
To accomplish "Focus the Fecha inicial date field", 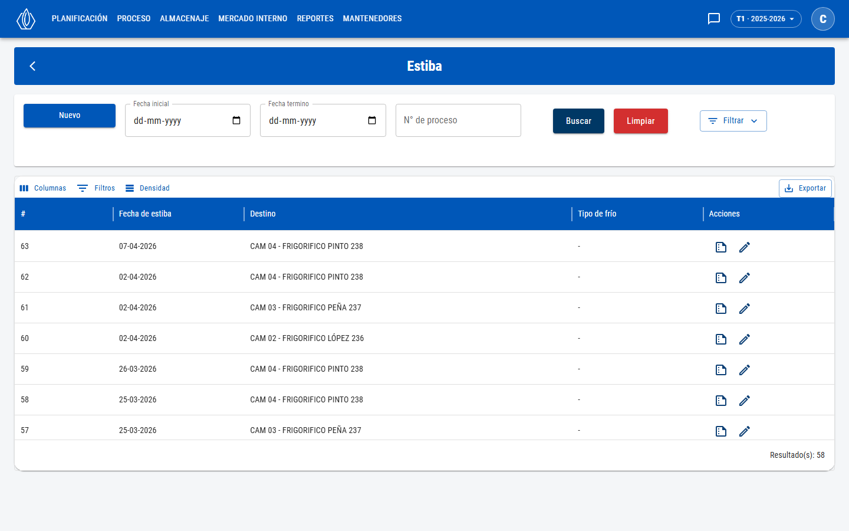I will pos(187,120).
